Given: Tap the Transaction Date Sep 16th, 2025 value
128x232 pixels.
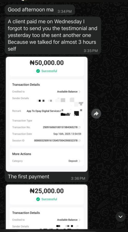Looking at the screenshot, I should pos(67,134).
